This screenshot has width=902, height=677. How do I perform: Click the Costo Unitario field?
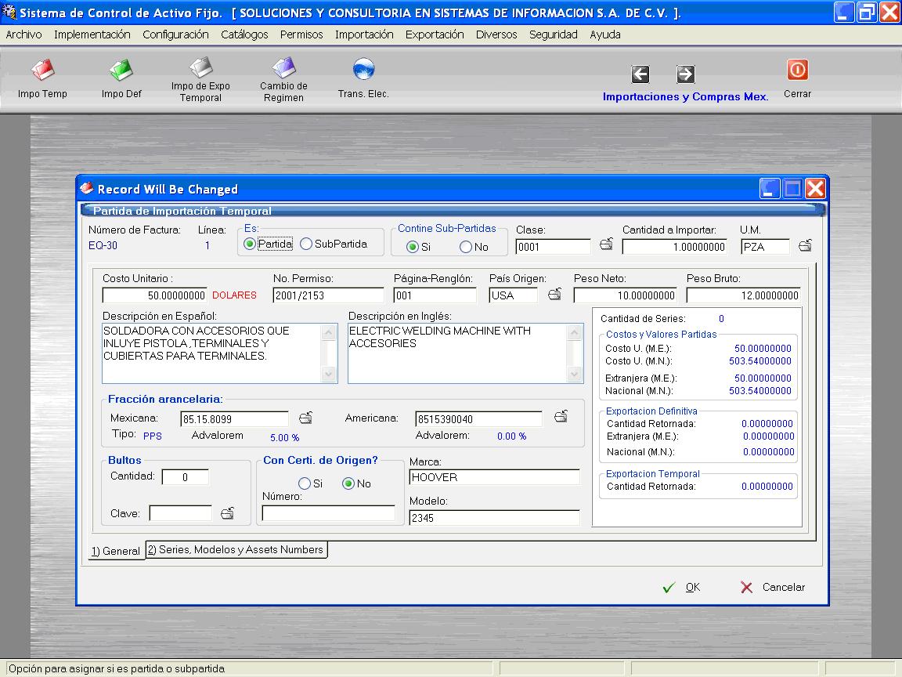pyautogui.click(x=154, y=295)
